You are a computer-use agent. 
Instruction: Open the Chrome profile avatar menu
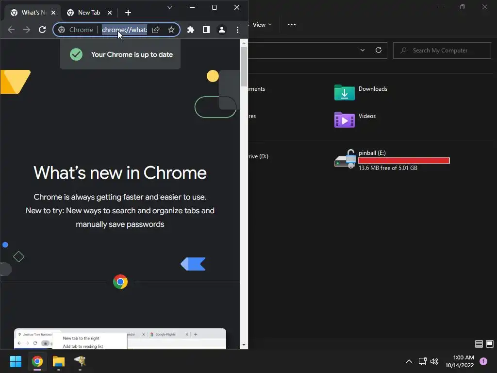tap(221, 30)
